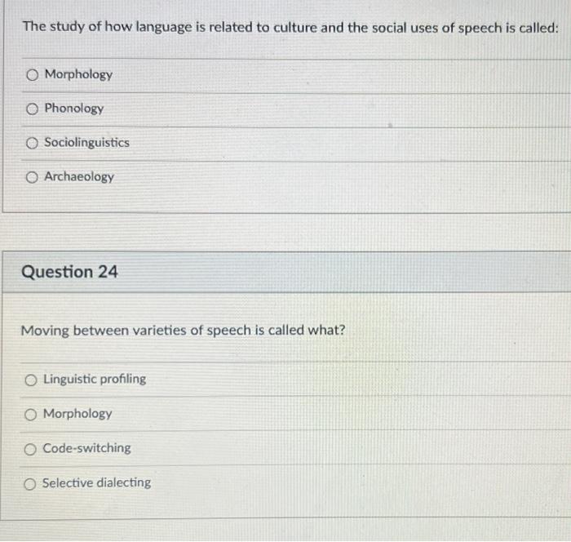
Task: Select the Morphology radio button in the first question
Action: pos(32,75)
